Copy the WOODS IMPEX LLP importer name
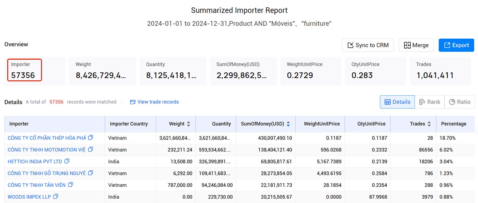The width and height of the screenshot is (478, 203). pyautogui.click(x=55, y=196)
